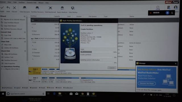Collapse the Convert Disk section
Screen dimensions: 182x102
coord(25,32)
